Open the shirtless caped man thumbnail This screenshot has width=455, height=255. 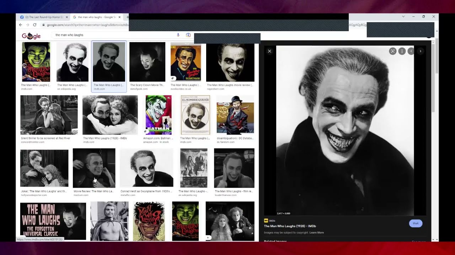click(109, 221)
